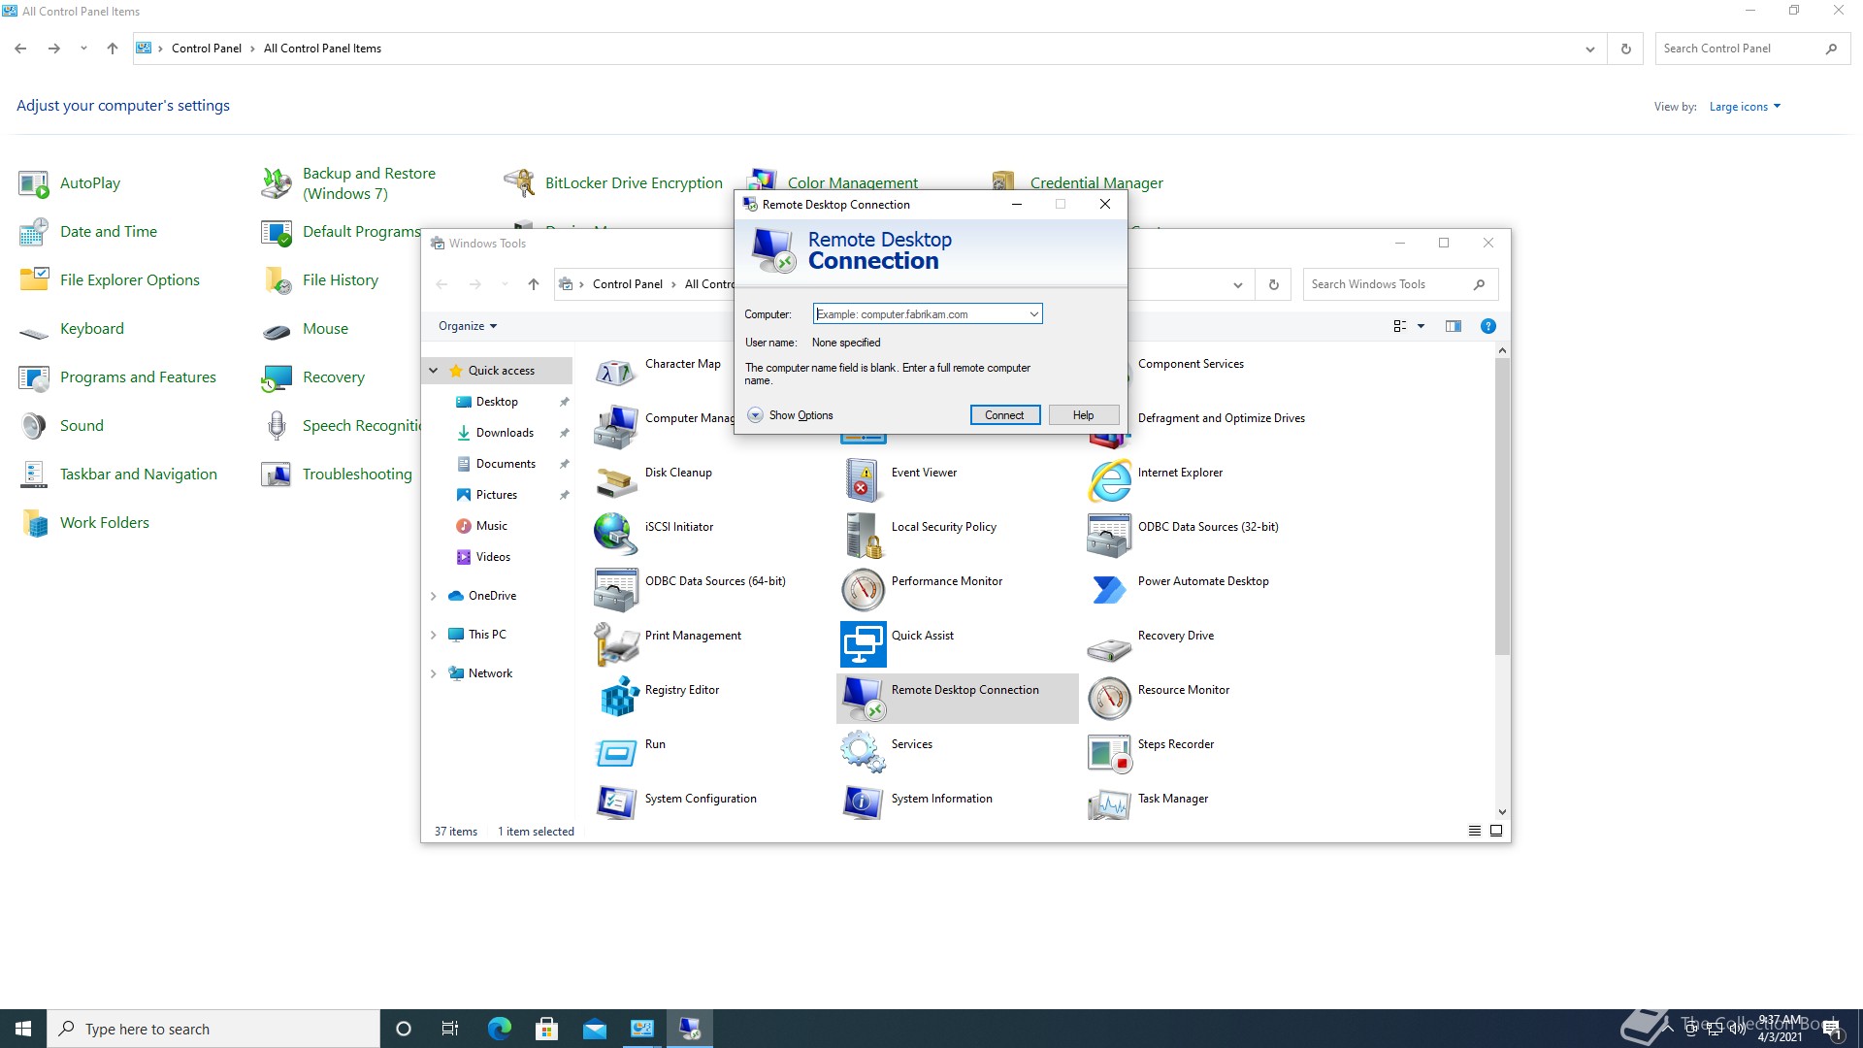The image size is (1863, 1048).
Task: Open the Task Manager icon
Action: click(1109, 803)
